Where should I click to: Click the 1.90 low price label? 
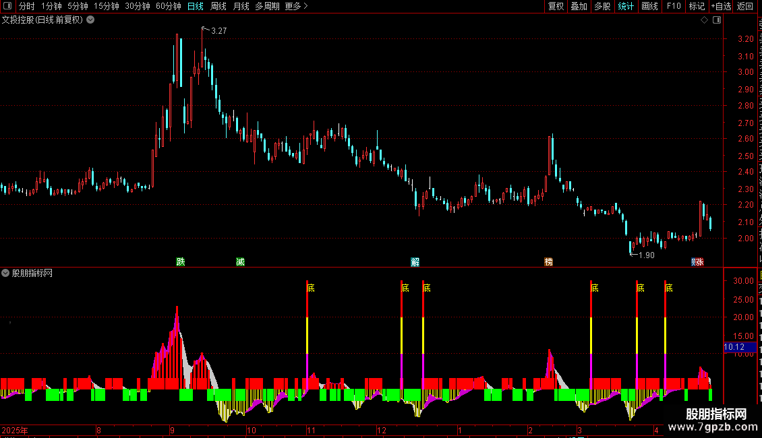pyautogui.click(x=646, y=255)
